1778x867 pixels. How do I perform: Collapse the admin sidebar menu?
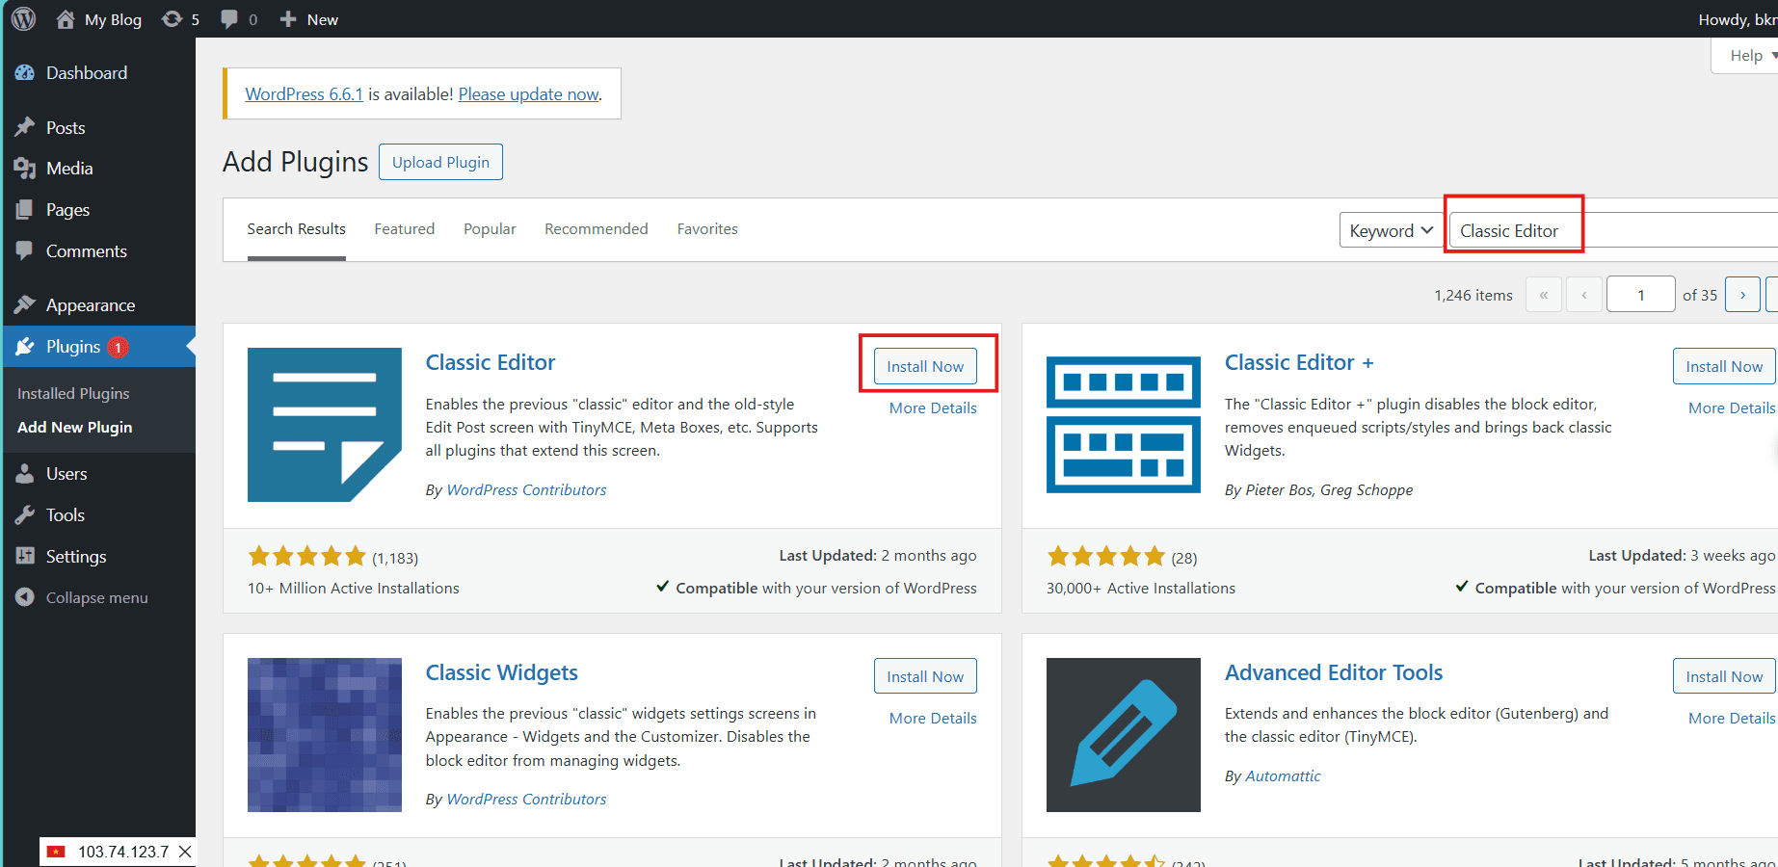(x=25, y=597)
